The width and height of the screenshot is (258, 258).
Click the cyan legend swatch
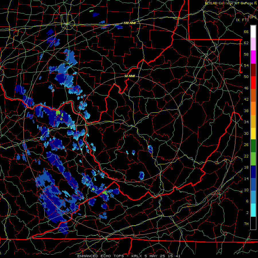[253, 210]
